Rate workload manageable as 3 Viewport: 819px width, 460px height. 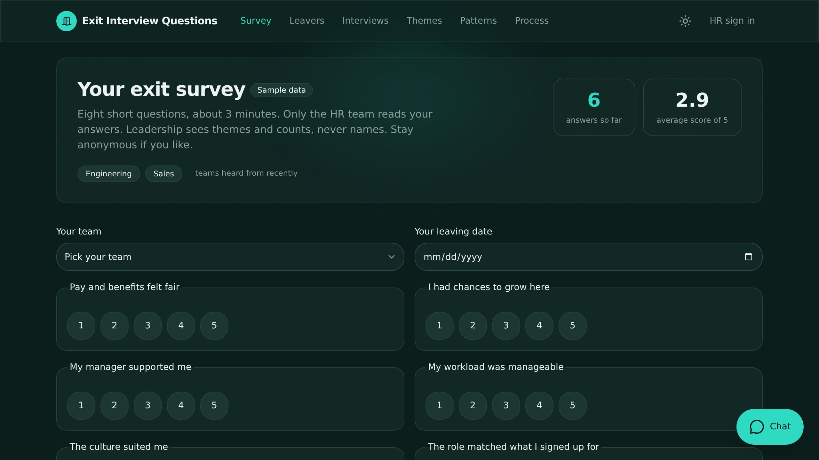[506, 405]
